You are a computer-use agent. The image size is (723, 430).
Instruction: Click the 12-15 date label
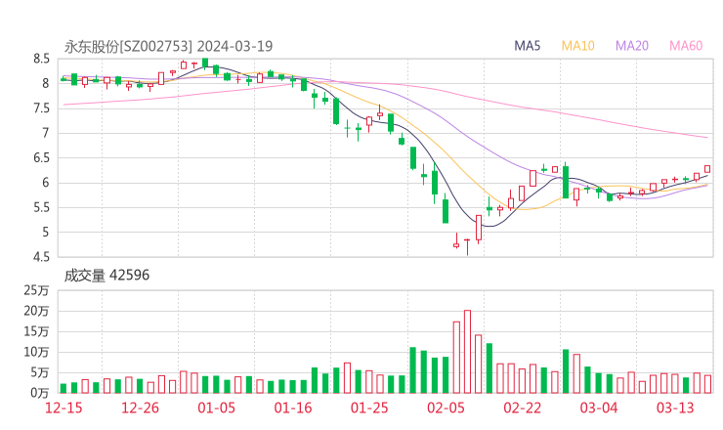(x=64, y=408)
